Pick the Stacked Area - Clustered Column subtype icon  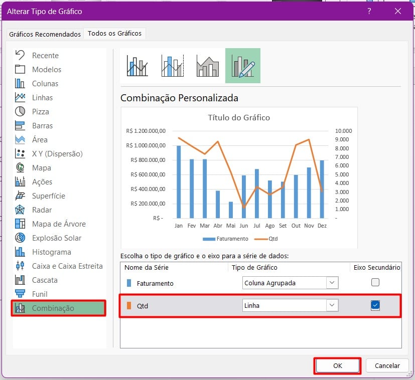pos(208,65)
